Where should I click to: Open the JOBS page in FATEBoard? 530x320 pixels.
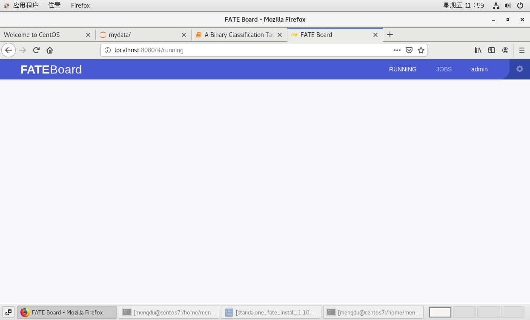(x=444, y=69)
